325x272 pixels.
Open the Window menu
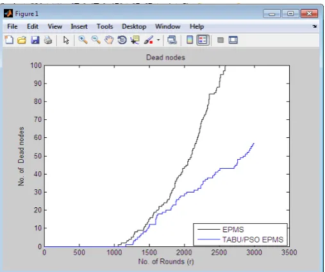click(x=168, y=26)
